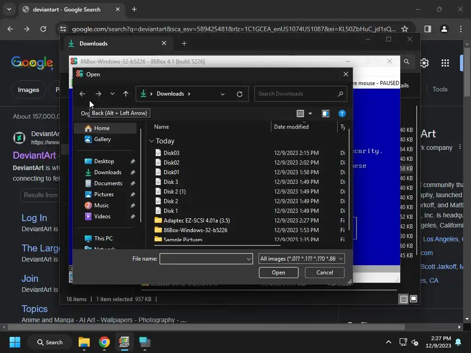Open Pictures in the sidebar
471x353 pixels.
104,194
